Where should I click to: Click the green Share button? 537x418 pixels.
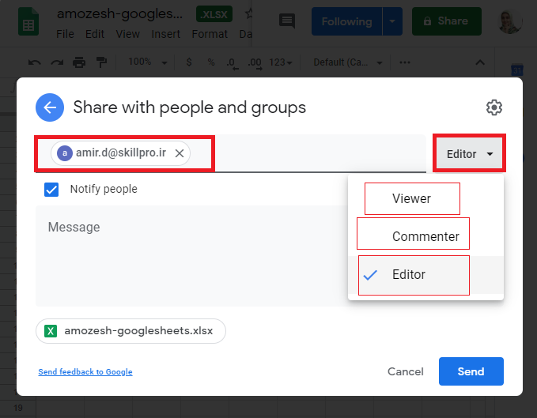[x=447, y=21]
